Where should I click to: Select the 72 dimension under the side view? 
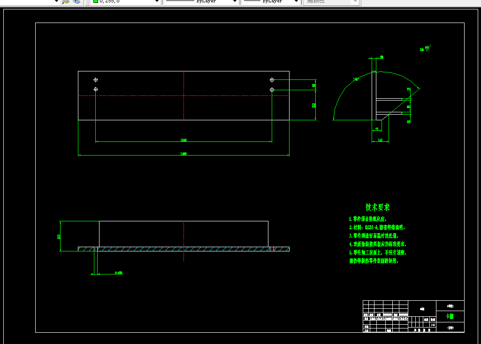pyautogui.click(x=376, y=129)
